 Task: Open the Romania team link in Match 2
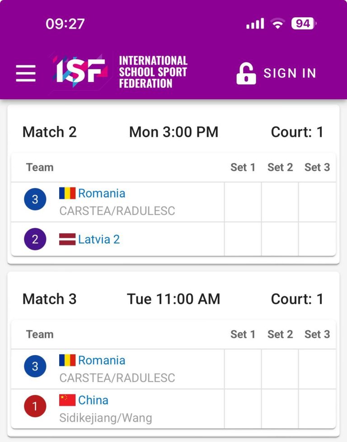pos(102,193)
